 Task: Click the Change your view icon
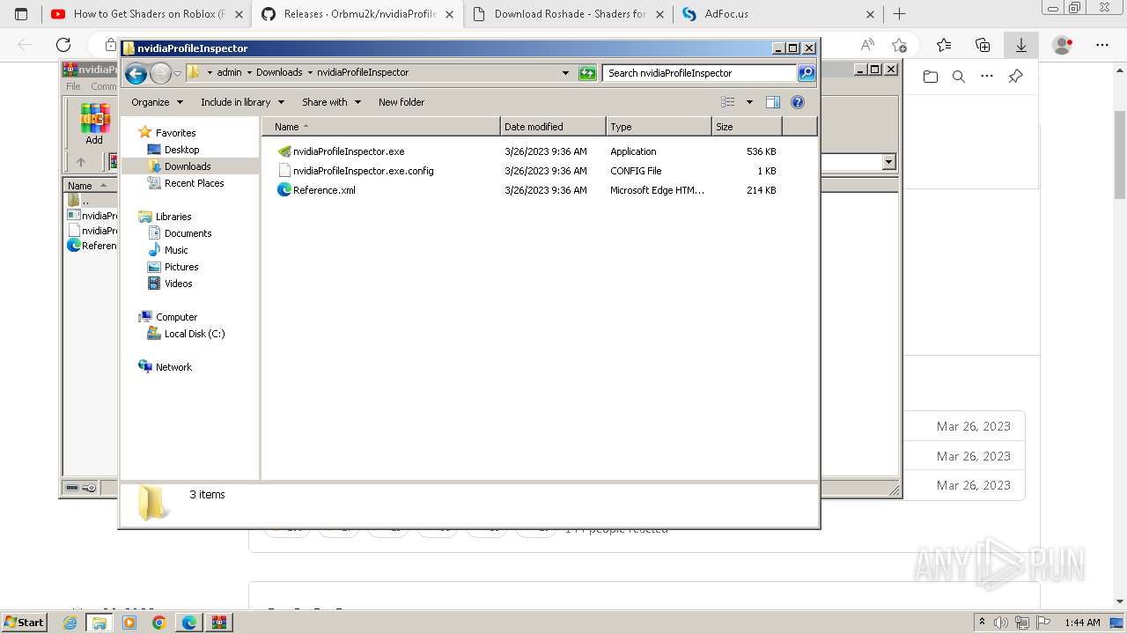727,102
